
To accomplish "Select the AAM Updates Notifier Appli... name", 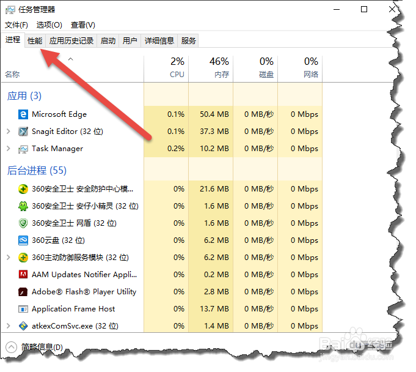I will pyautogui.click(x=84, y=275).
